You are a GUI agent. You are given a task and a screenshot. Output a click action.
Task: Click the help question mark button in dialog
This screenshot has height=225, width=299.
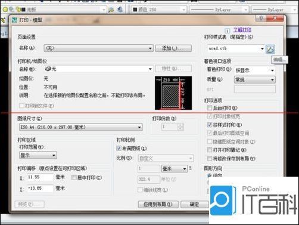coord(261,19)
